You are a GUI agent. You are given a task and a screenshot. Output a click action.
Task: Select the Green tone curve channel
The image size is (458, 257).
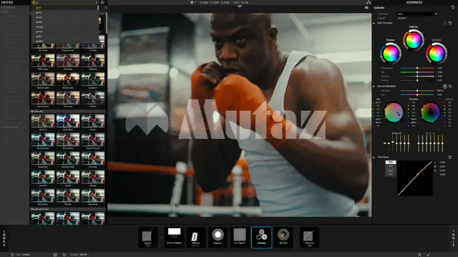point(391,170)
